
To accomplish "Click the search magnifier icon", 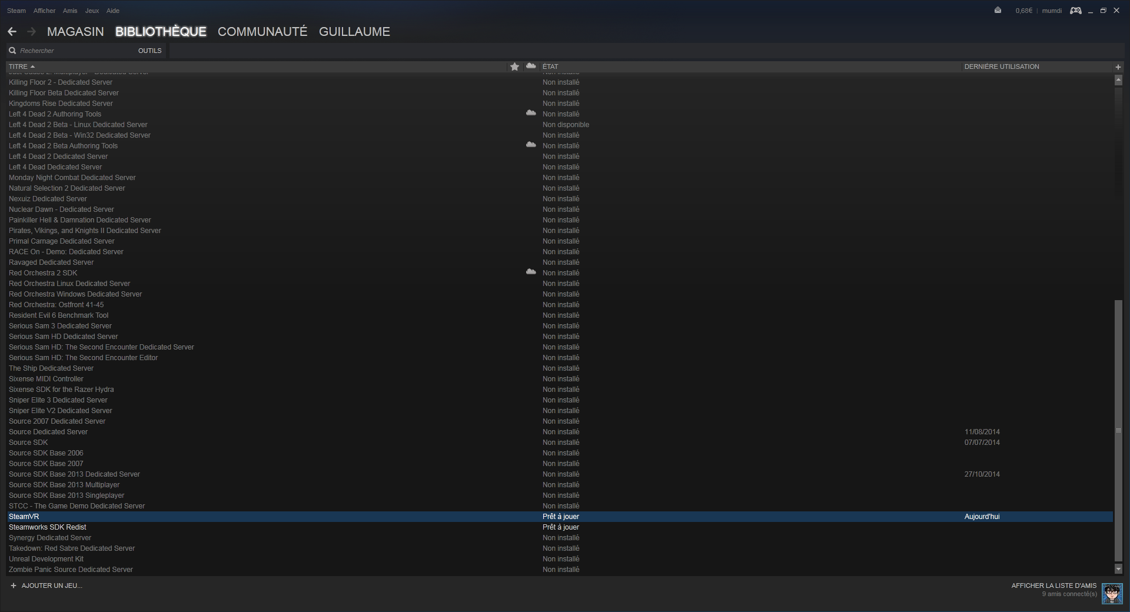I will pos(12,51).
